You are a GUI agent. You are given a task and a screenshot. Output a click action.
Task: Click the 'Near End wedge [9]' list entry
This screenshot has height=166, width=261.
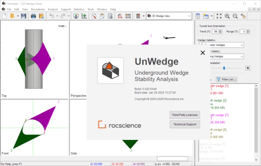[x=212, y=144]
